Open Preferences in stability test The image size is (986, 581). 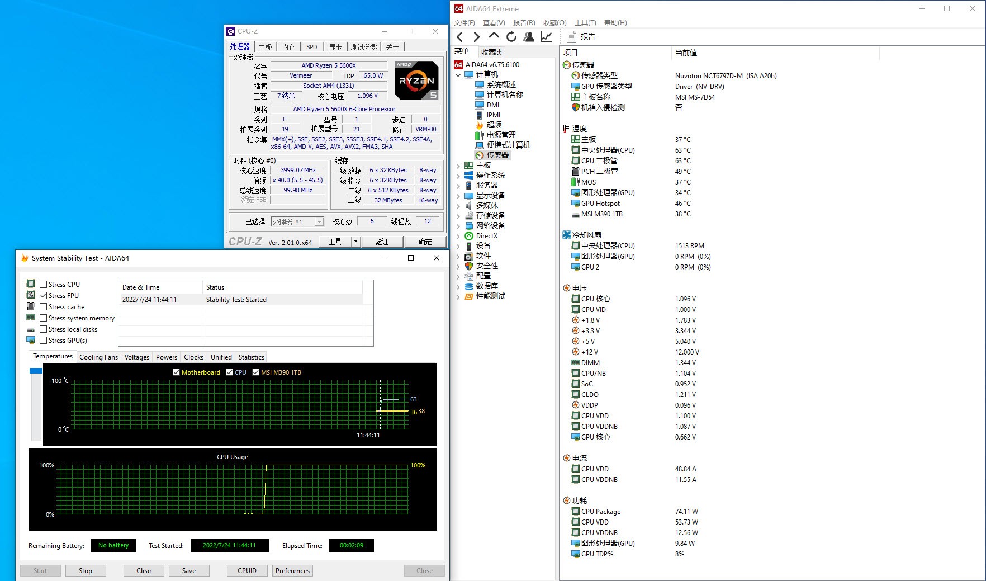point(292,570)
